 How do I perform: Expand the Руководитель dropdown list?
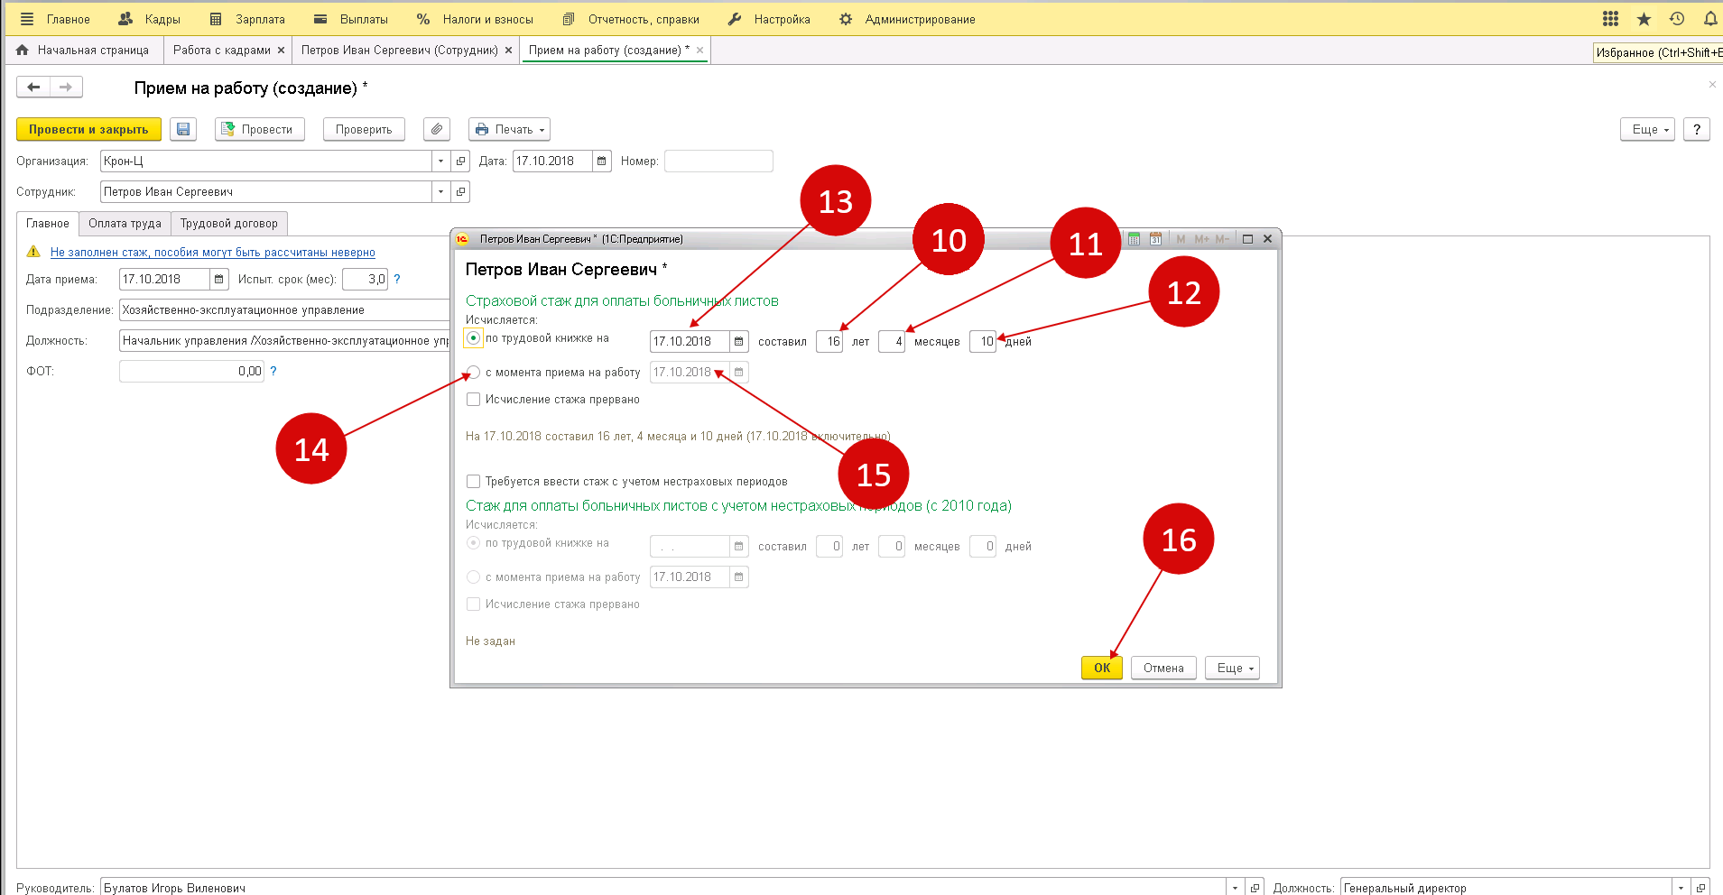[x=1235, y=888]
